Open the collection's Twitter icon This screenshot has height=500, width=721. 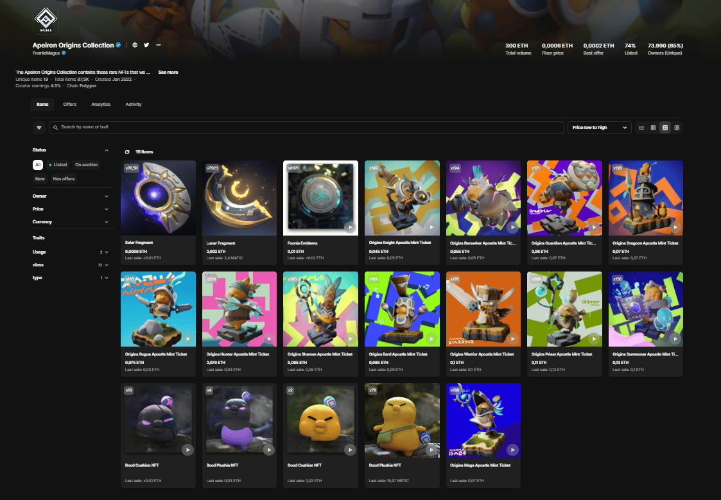(x=146, y=45)
